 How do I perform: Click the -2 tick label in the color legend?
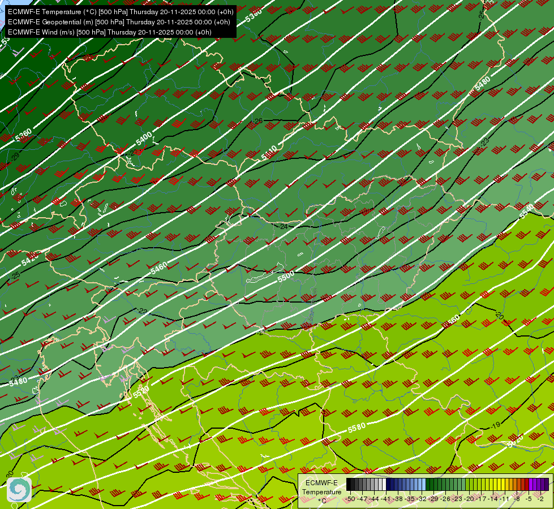(x=540, y=499)
